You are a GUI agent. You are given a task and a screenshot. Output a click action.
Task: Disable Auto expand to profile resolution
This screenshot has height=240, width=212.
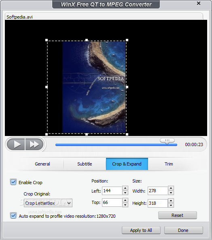[13, 216]
